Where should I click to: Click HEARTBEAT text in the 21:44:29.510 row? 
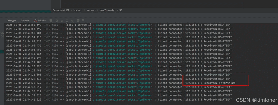(225, 79)
